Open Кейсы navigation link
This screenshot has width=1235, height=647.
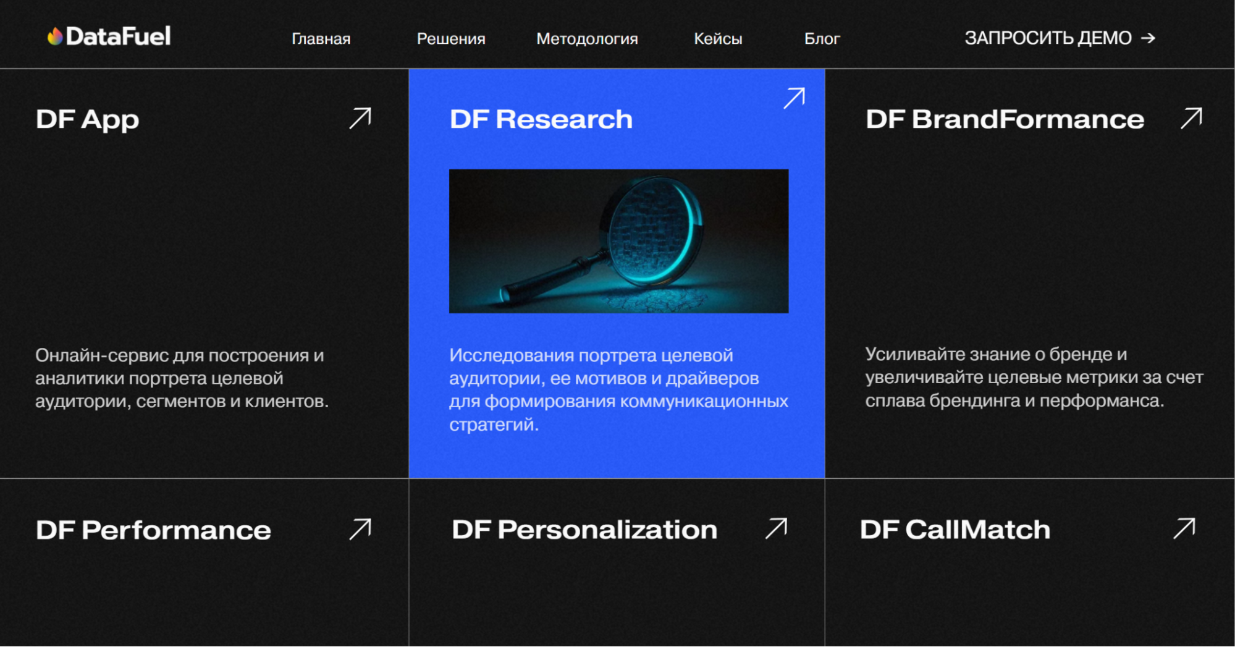(718, 38)
